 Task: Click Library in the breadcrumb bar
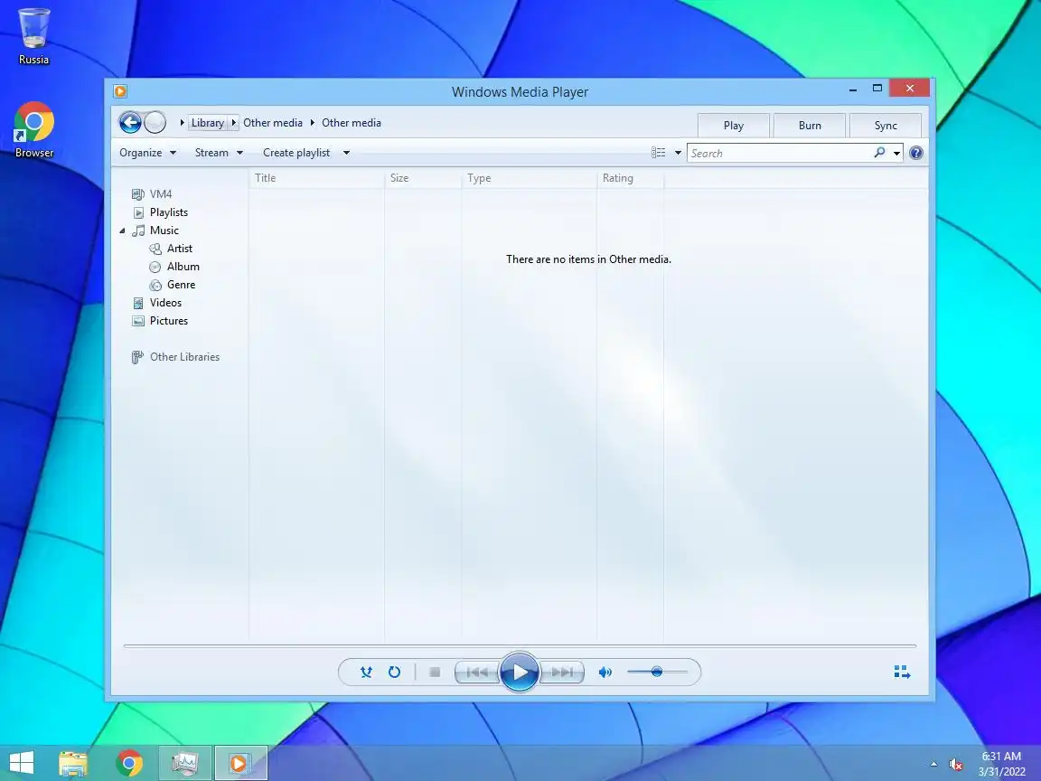tap(207, 123)
